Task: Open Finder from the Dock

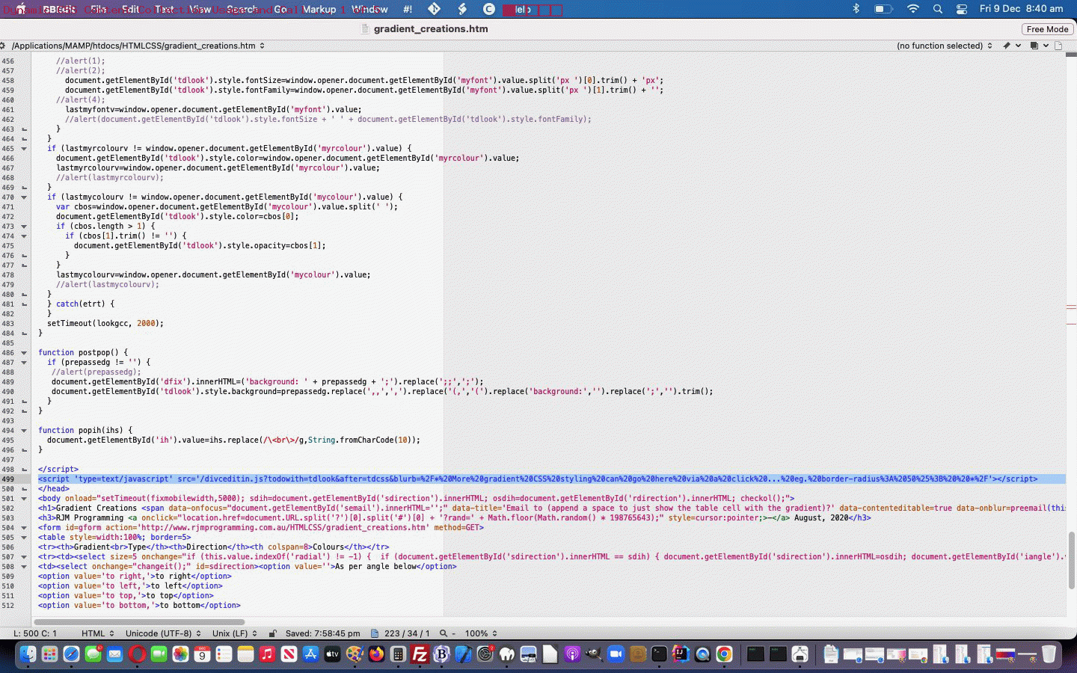Action: pos(28,654)
